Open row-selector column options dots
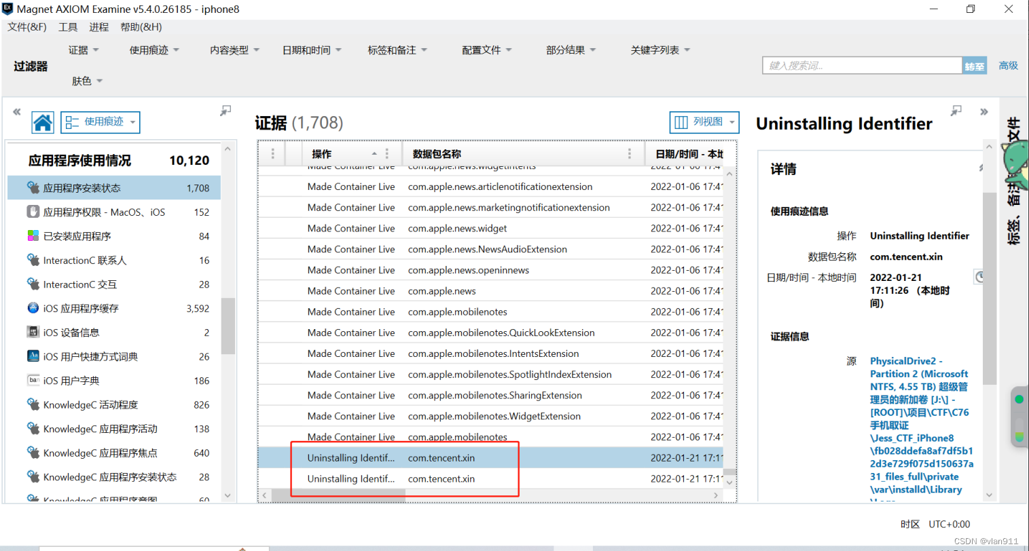Screen dimensions: 1029x551 [x=273, y=153]
